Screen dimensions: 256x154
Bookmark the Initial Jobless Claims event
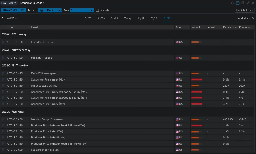coord(4,86)
